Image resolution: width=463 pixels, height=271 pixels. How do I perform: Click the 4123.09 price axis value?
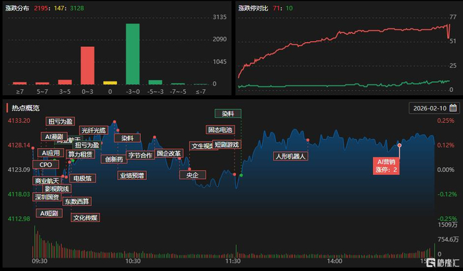19,170
